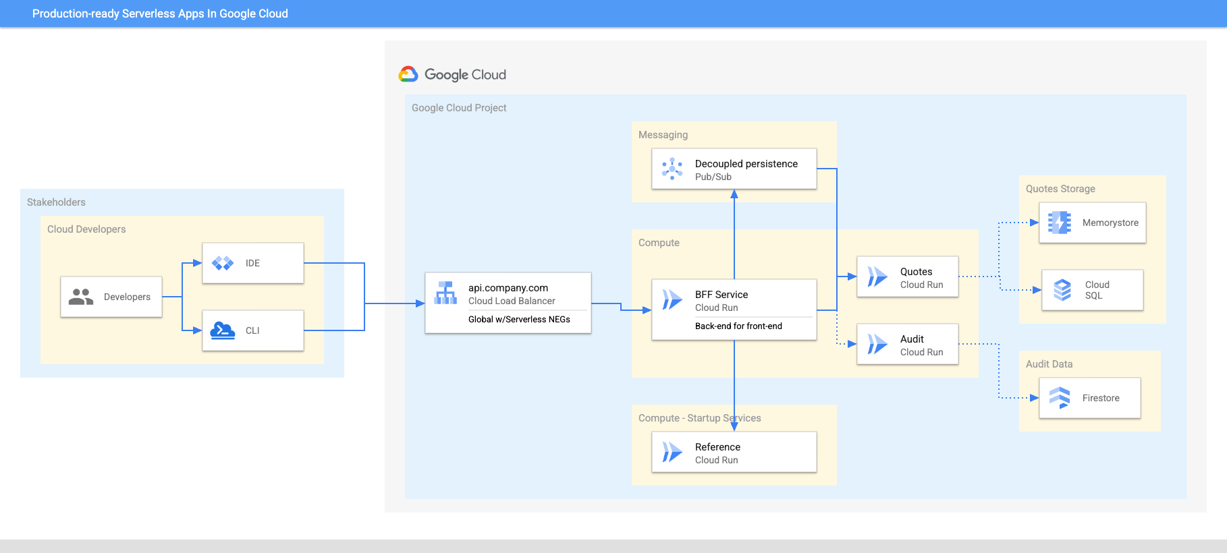Click the 'Quotes Storage' group label

(1060, 189)
